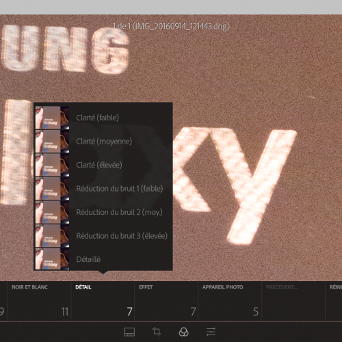Viewport: 342px width, 342px height.
Task: Click the Clarté (faible) preview thumbnail
Action: pyautogui.click(x=52, y=118)
